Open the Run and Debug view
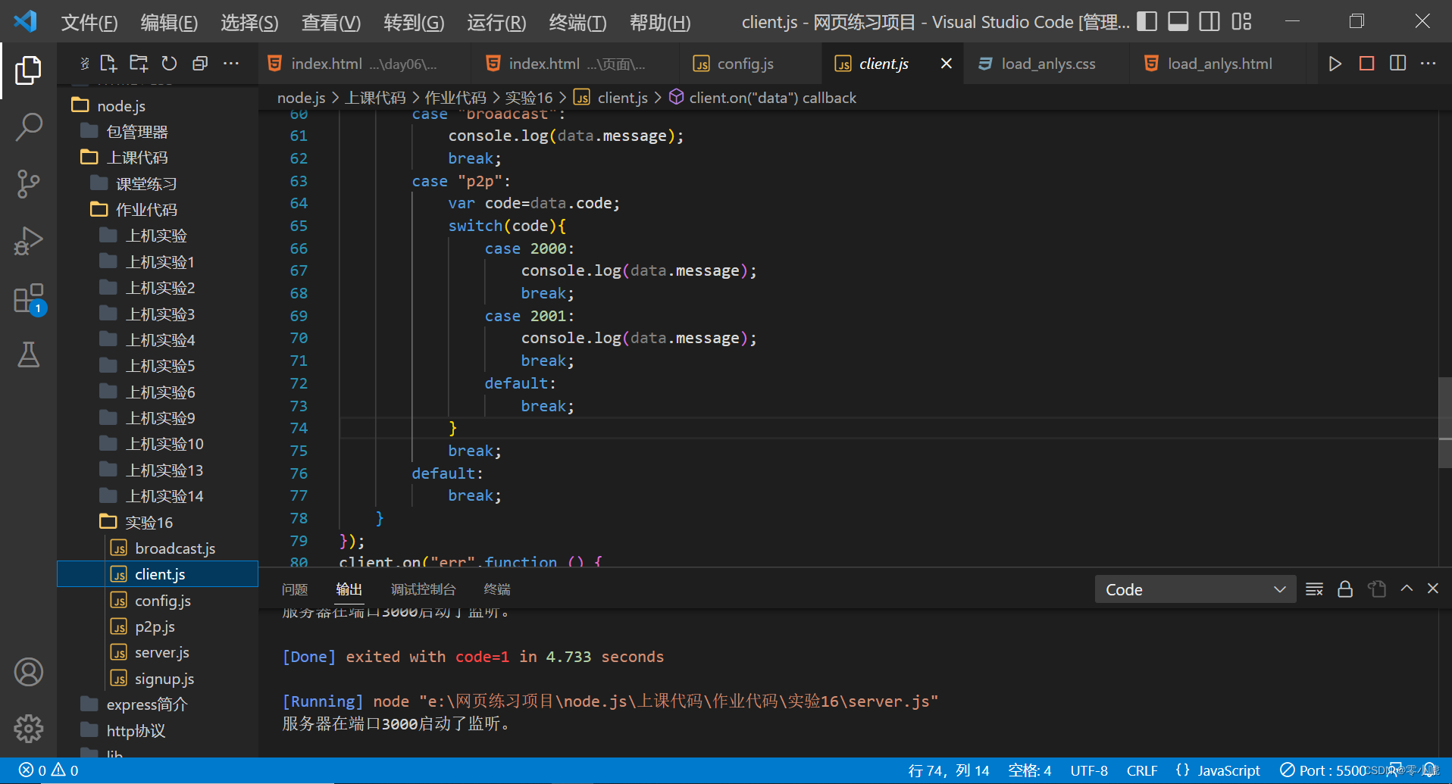Image resolution: width=1452 pixels, height=784 pixels. coord(29,241)
